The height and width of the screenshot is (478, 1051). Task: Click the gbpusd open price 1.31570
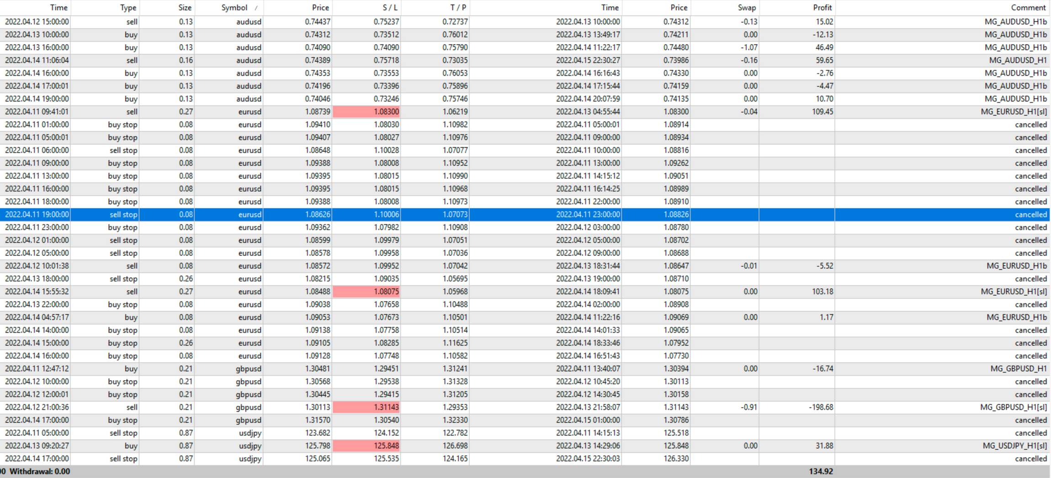[x=318, y=420]
